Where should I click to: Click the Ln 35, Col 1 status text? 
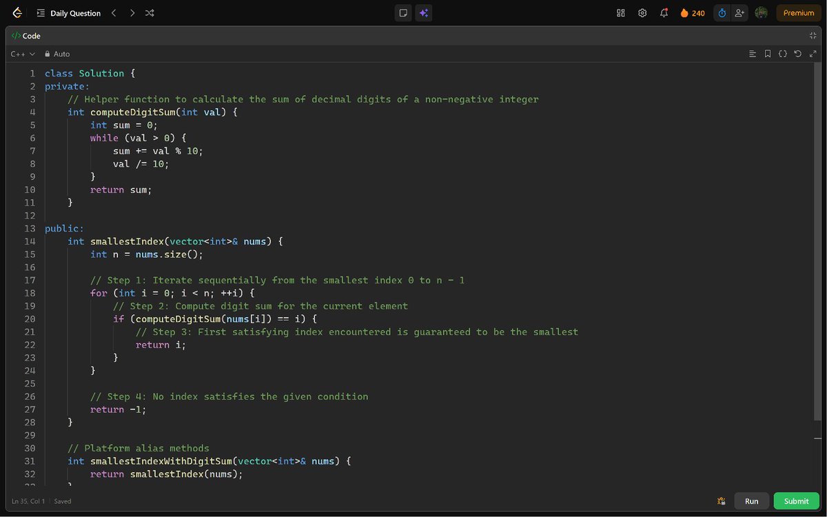tap(28, 501)
